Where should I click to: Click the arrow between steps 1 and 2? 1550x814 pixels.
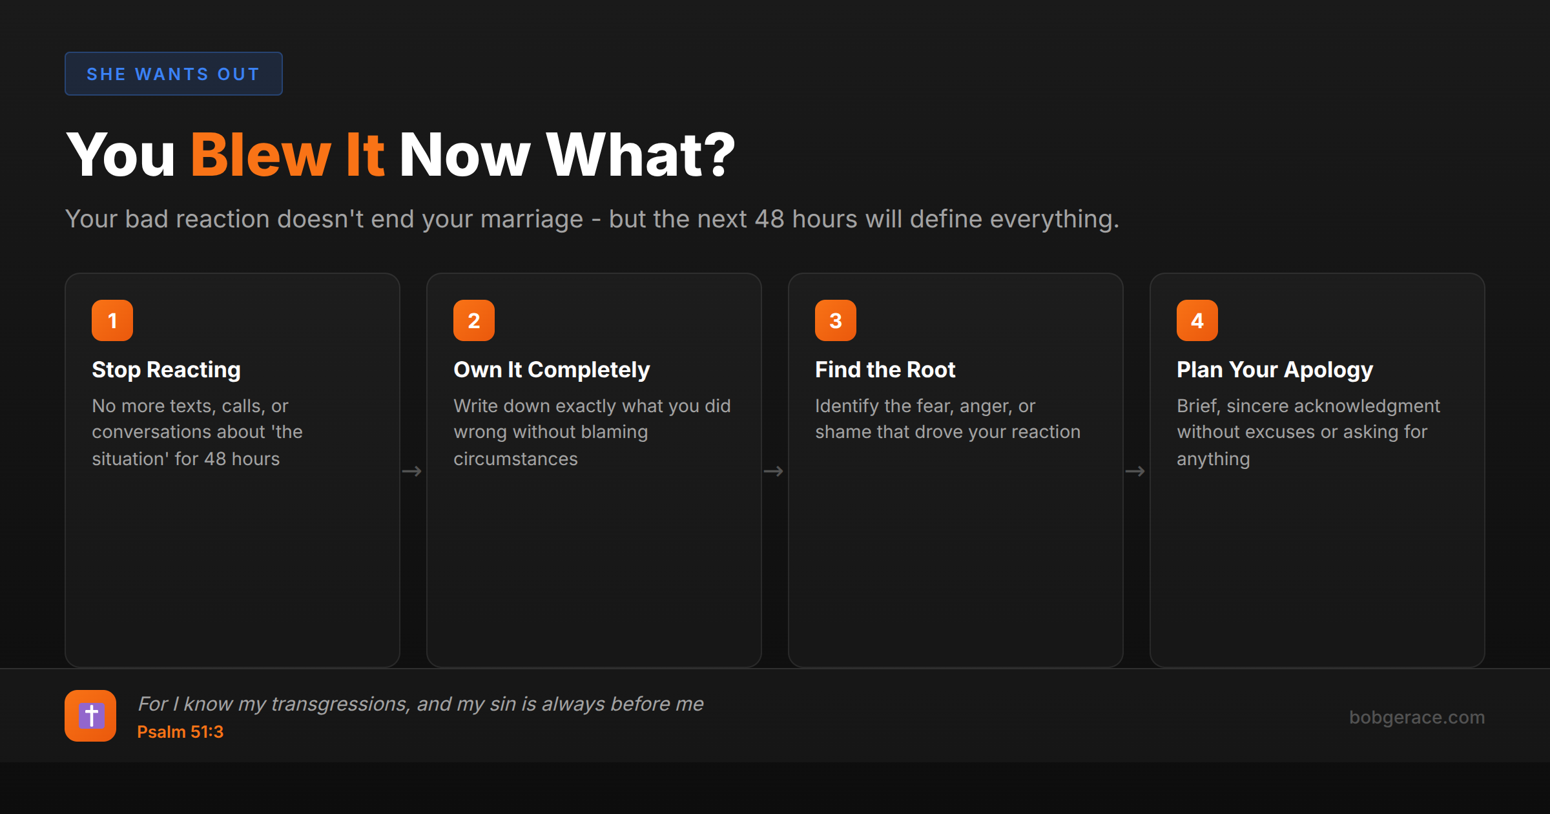coord(412,472)
